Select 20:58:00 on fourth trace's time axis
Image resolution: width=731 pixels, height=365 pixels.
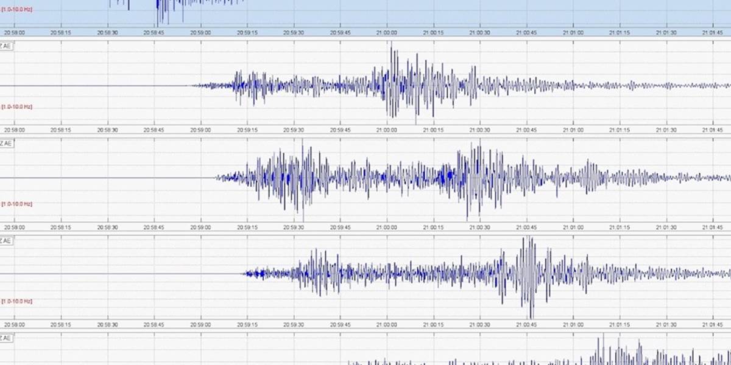click(15, 325)
